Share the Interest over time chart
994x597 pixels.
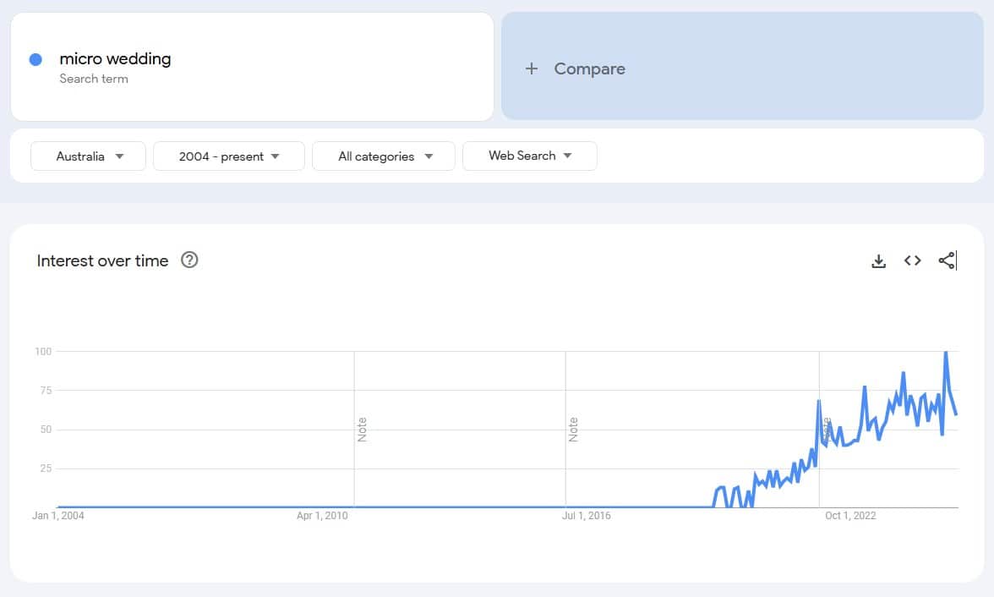tap(947, 260)
